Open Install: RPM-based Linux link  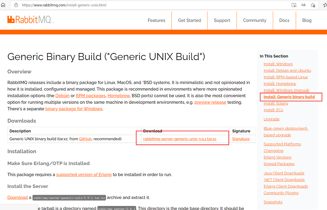coord(285,77)
